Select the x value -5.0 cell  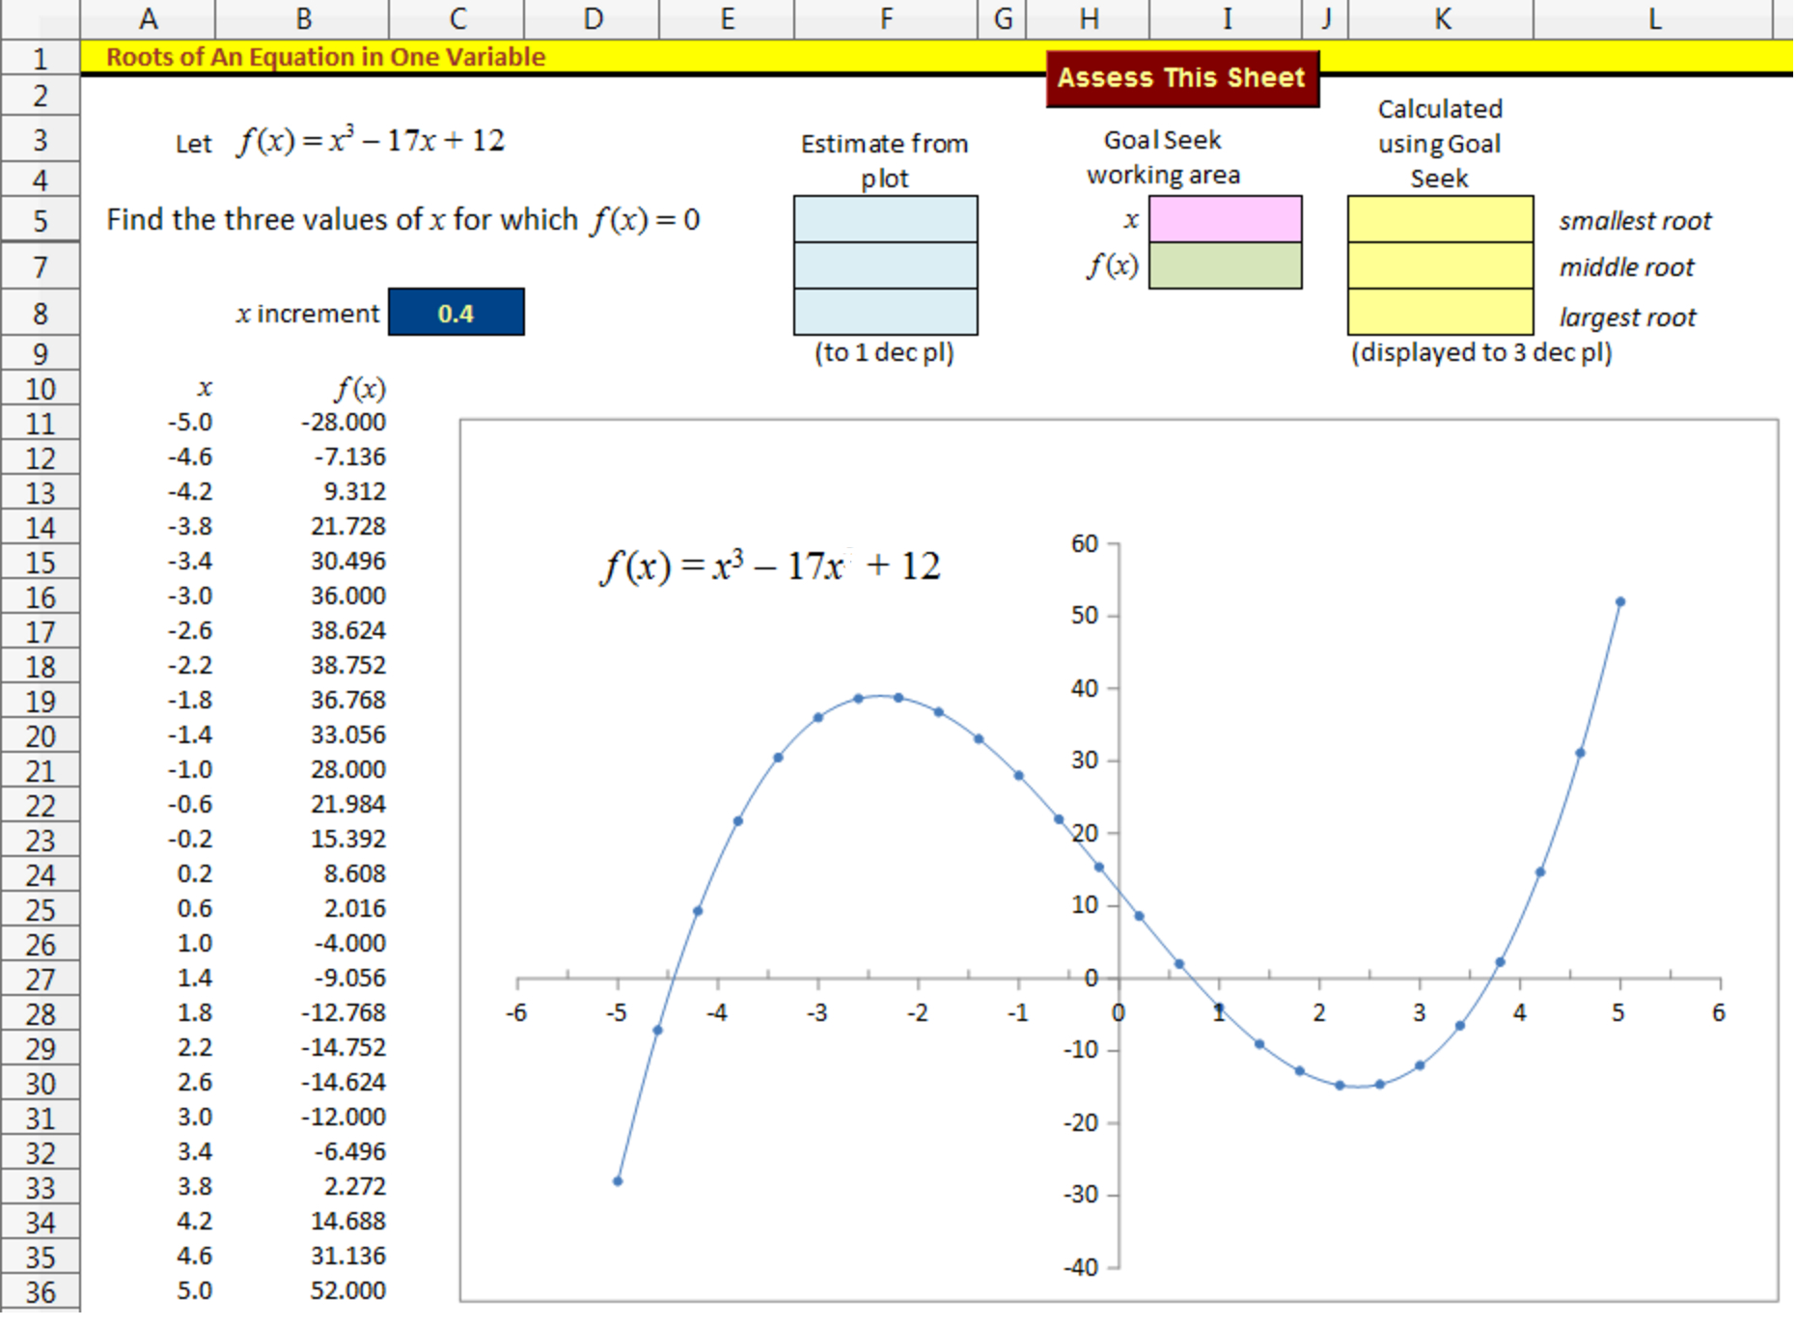189,423
